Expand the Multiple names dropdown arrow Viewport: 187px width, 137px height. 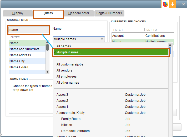(102, 39)
